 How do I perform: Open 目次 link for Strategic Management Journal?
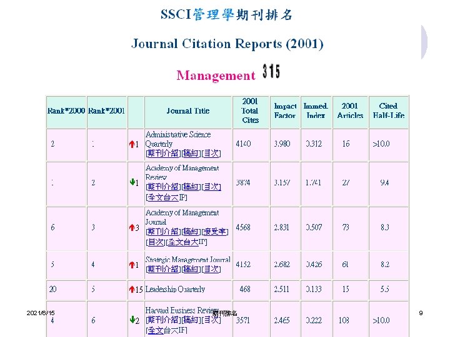pos(211,269)
